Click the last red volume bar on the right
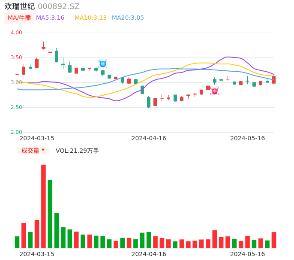This screenshot has height=260, width=294. click(x=274, y=240)
